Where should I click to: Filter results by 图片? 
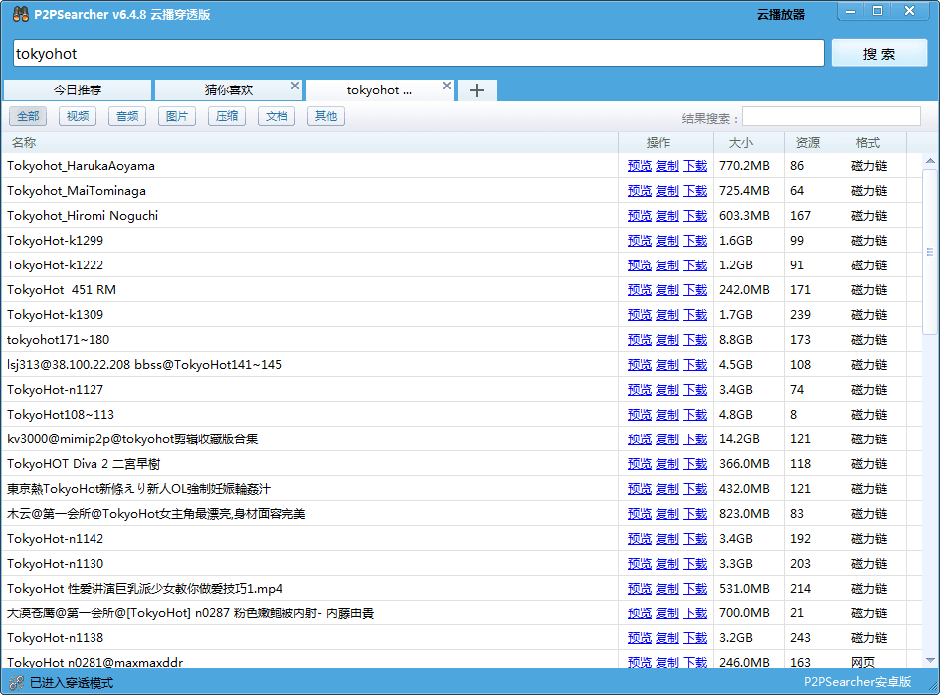click(x=177, y=116)
